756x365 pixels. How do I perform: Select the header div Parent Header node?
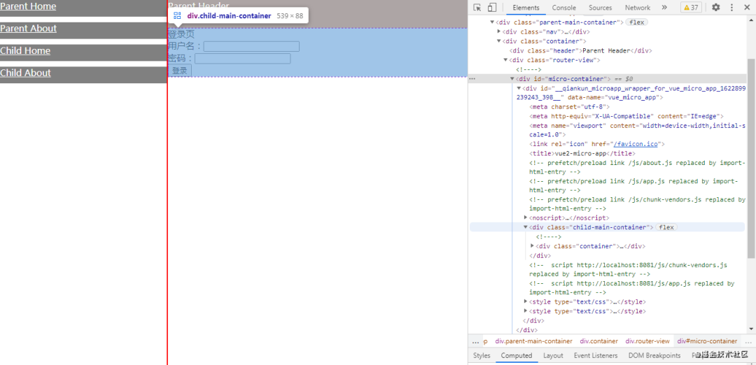pos(580,50)
